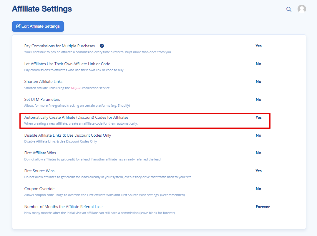The height and width of the screenshot is (236, 317).
Task: Click the No value for First Affiliate Wins
Action: coord(258,153)
